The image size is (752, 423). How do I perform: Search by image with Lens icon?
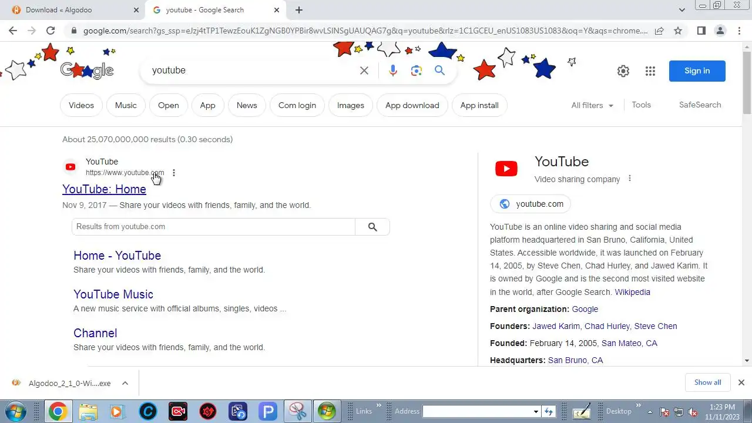click(x=417, y=70)
